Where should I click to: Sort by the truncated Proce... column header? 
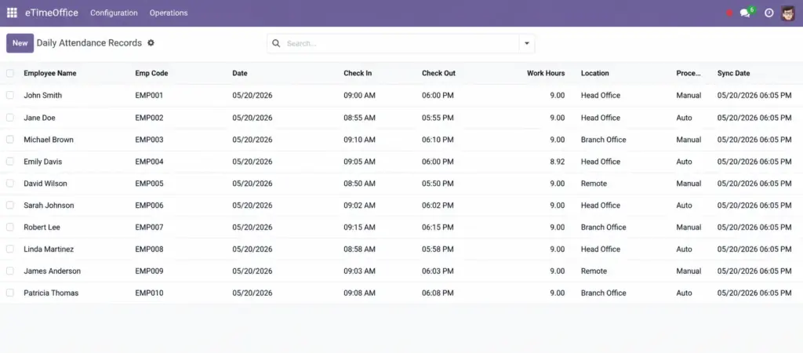pos(689,73)
